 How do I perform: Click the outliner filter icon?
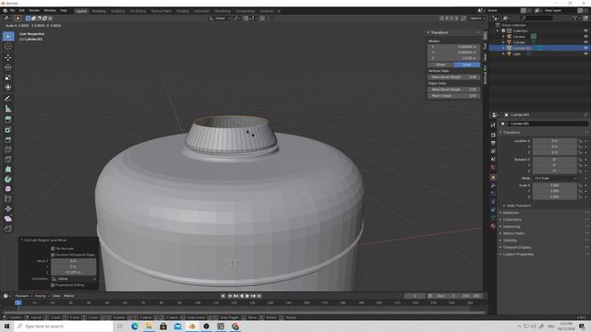(x=575, y=18)
